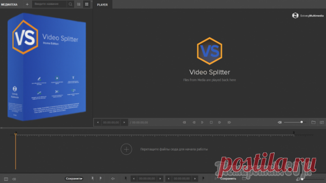Image resolution: width=326 pixels, height=183 pixels.
Task: Step player timecode back one frame
Action: point(98,122)
